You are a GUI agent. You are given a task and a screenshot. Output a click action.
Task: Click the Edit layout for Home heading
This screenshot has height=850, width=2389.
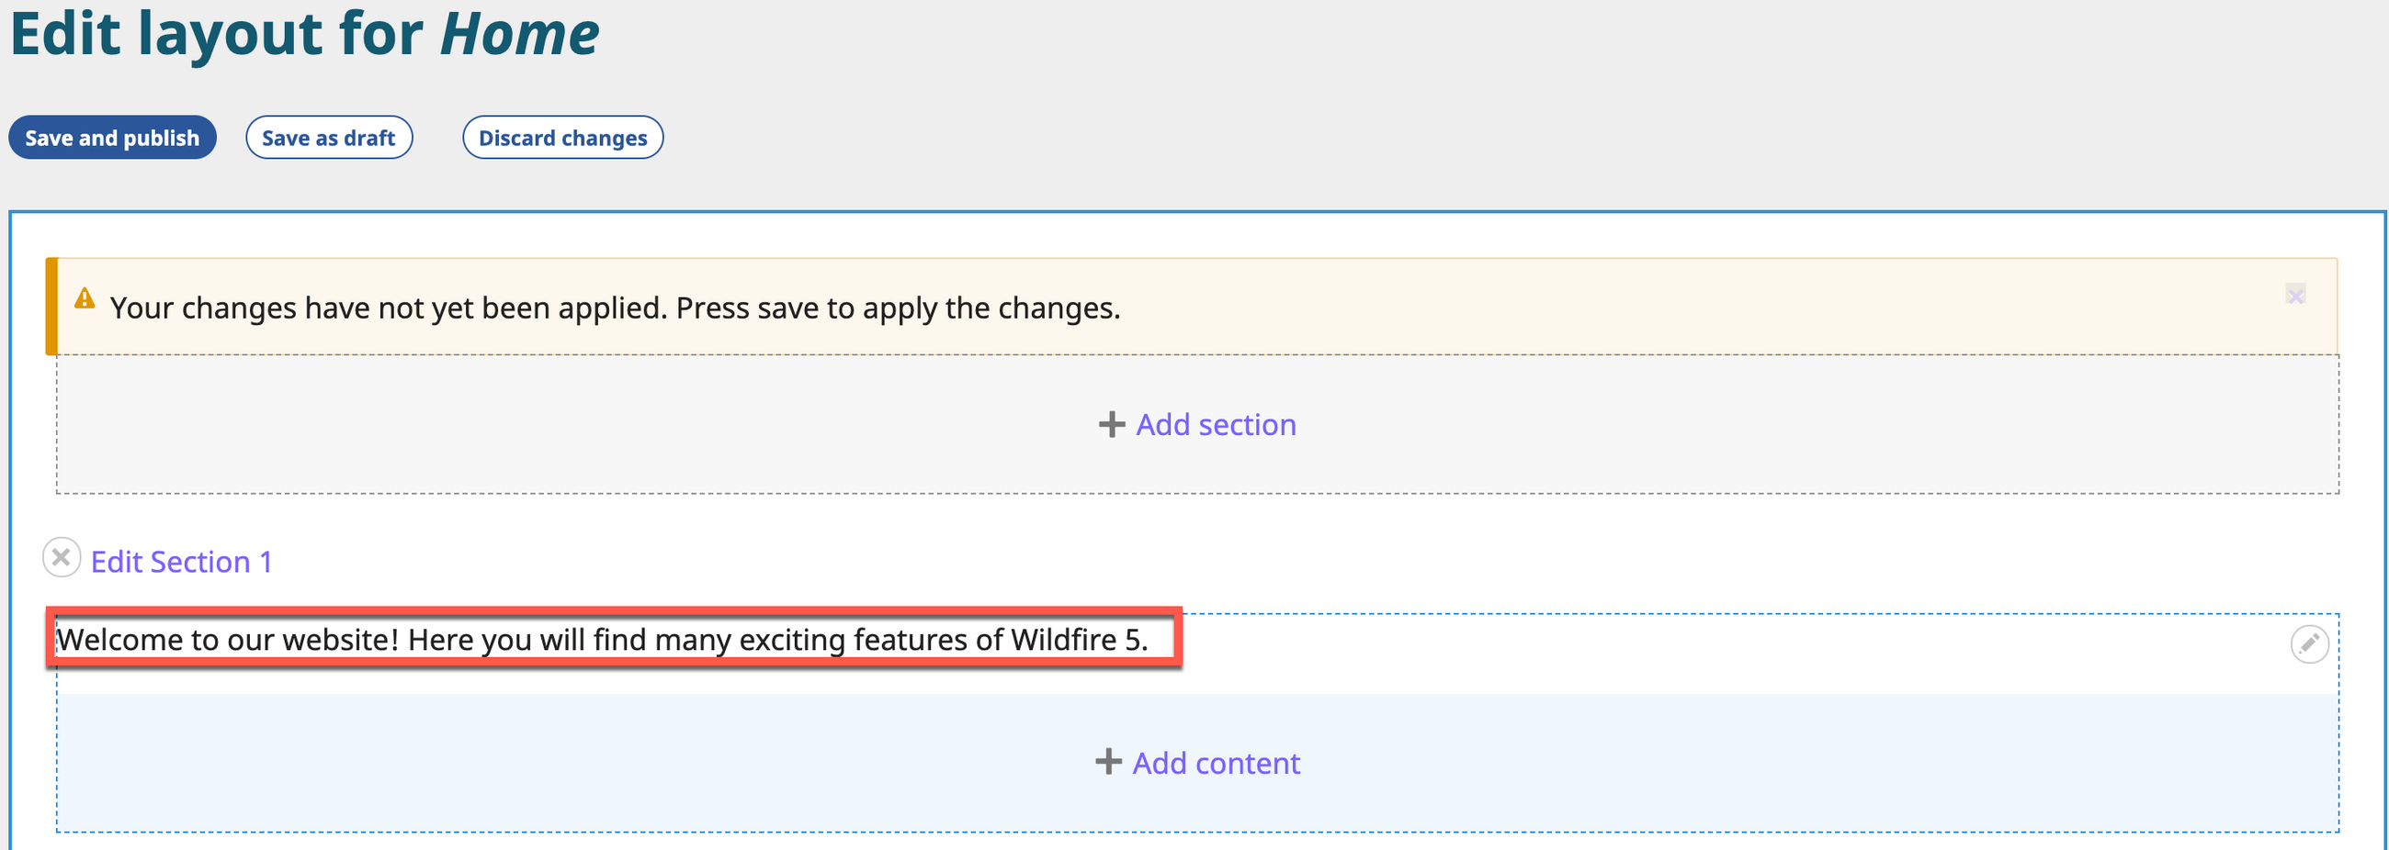[222, 33]
